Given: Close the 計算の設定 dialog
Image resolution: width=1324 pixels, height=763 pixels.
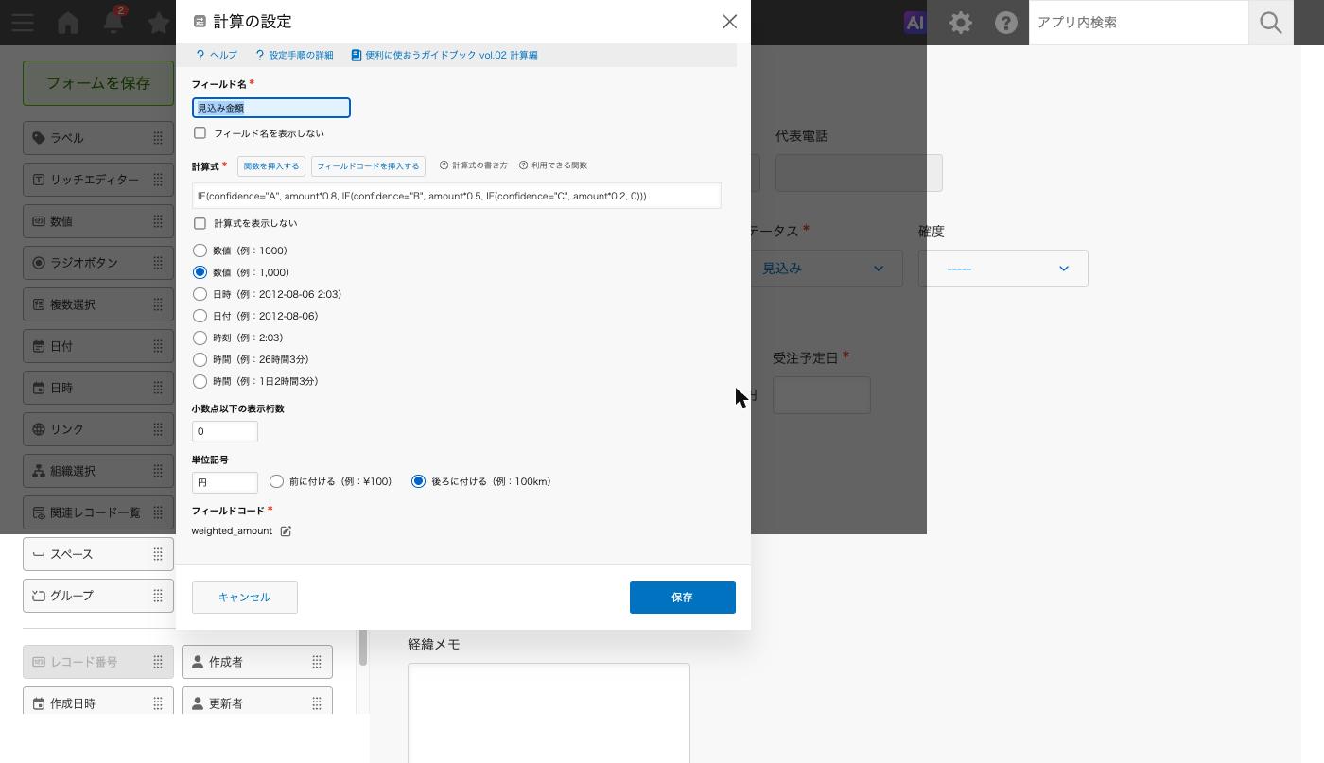Looking at the screenshot, I should [729, 21].
